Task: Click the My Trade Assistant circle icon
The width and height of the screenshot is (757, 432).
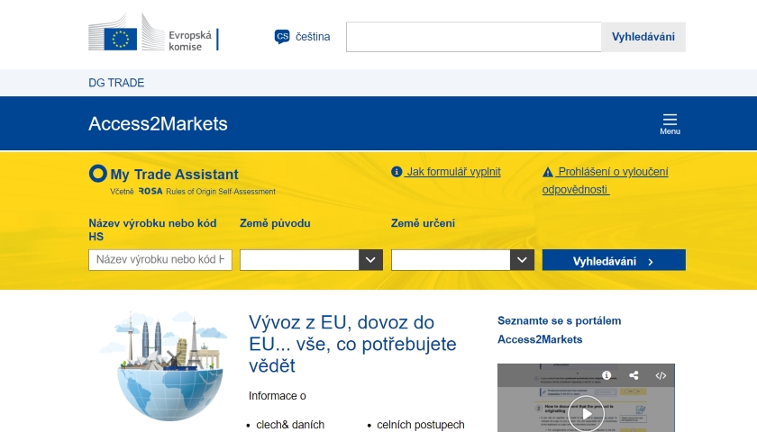Action: (x=97, y=174)
